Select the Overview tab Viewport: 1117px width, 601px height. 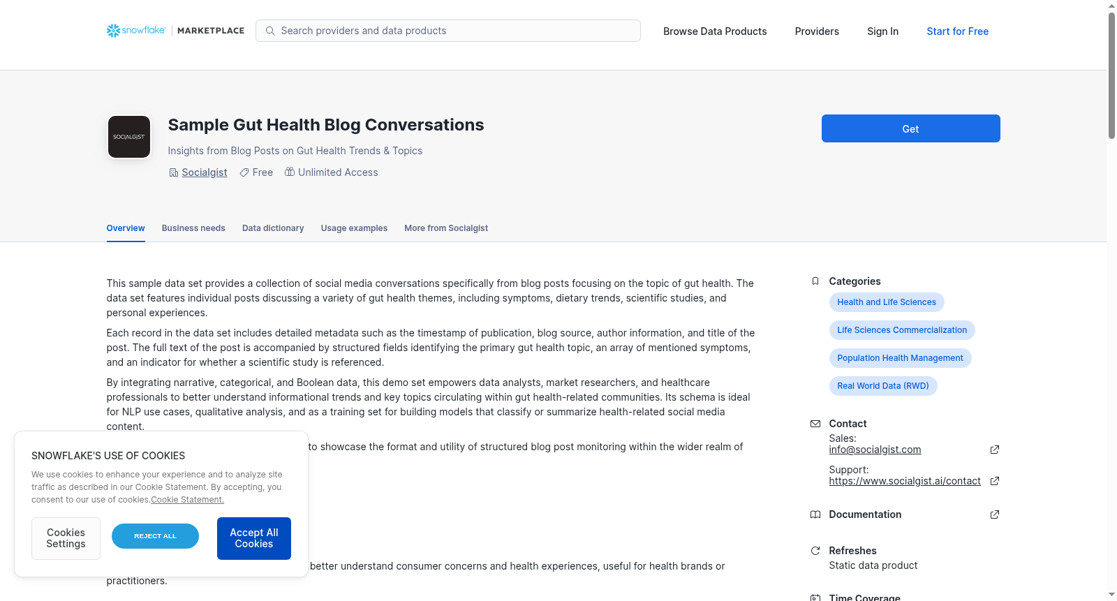pos(126,228)
